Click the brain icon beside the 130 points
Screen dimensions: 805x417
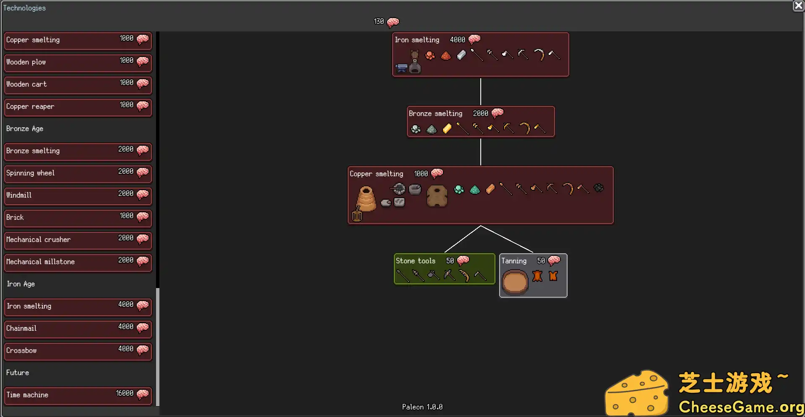393,22
